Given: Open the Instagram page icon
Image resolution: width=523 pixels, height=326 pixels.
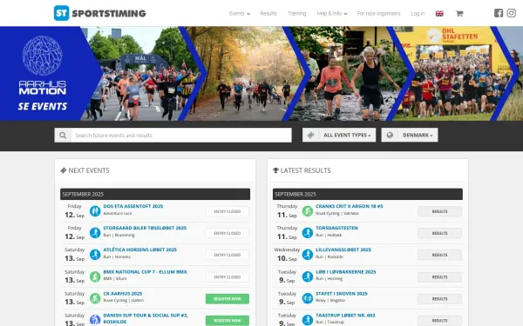Looking at the screenshot, I should coord(512,13).
